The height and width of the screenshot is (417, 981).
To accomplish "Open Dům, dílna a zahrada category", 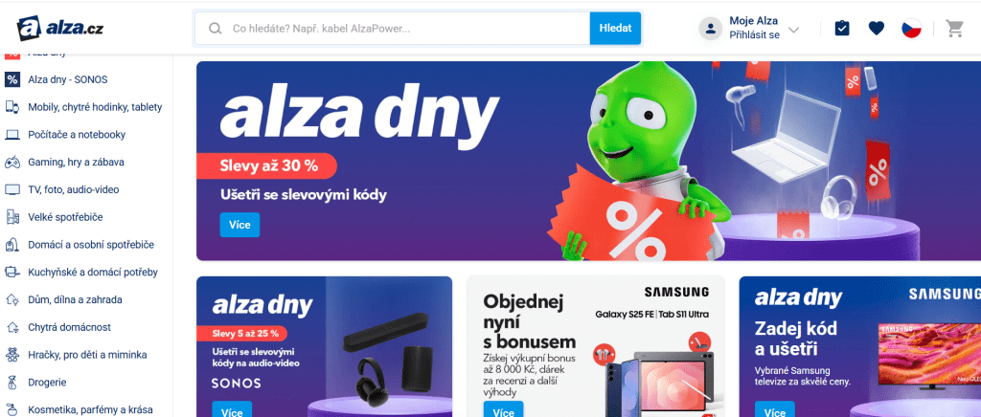I will pos(75,299).
